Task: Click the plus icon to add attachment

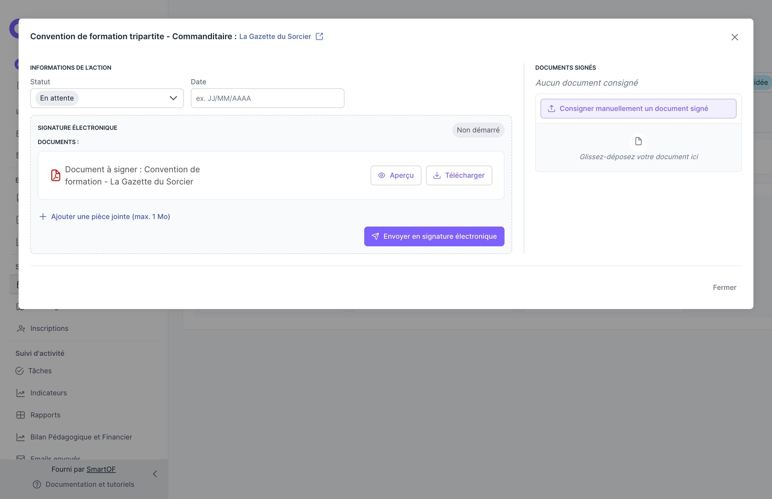Action: coord(43,216)
